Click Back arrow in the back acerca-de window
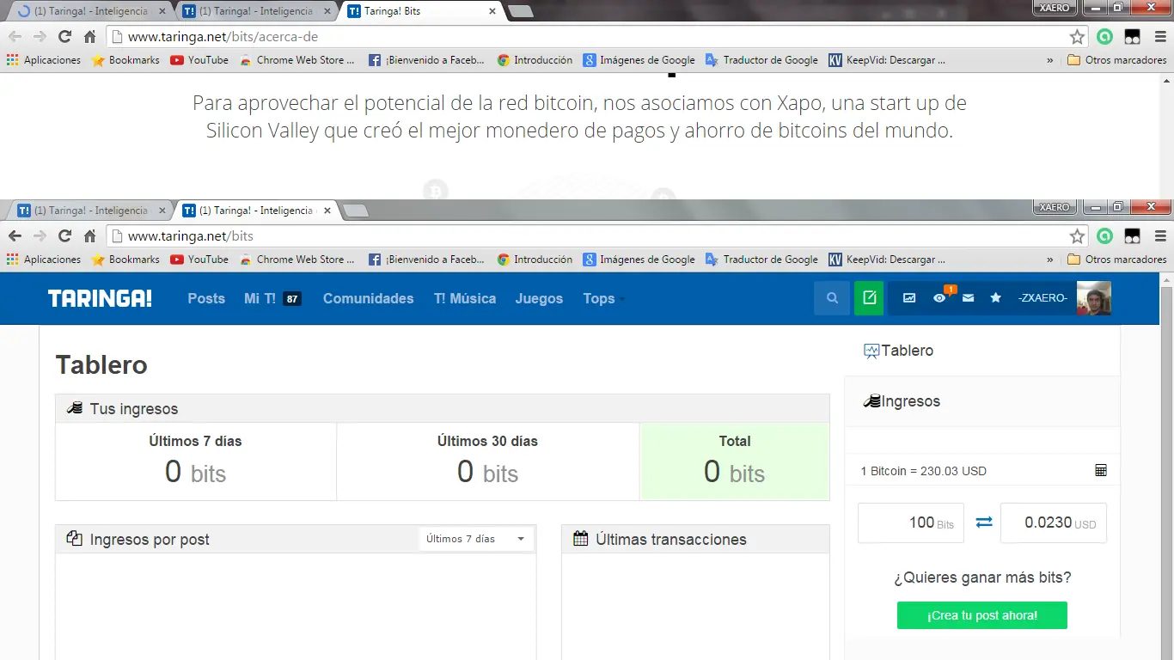The height and width of the screenshot is (660, 1174). tap(15, 36)
